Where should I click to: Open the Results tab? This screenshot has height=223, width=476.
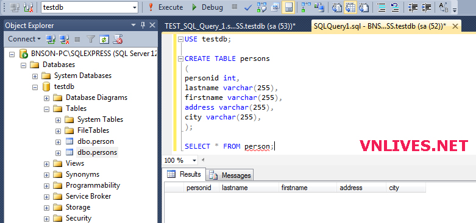[x=184, y=174]
